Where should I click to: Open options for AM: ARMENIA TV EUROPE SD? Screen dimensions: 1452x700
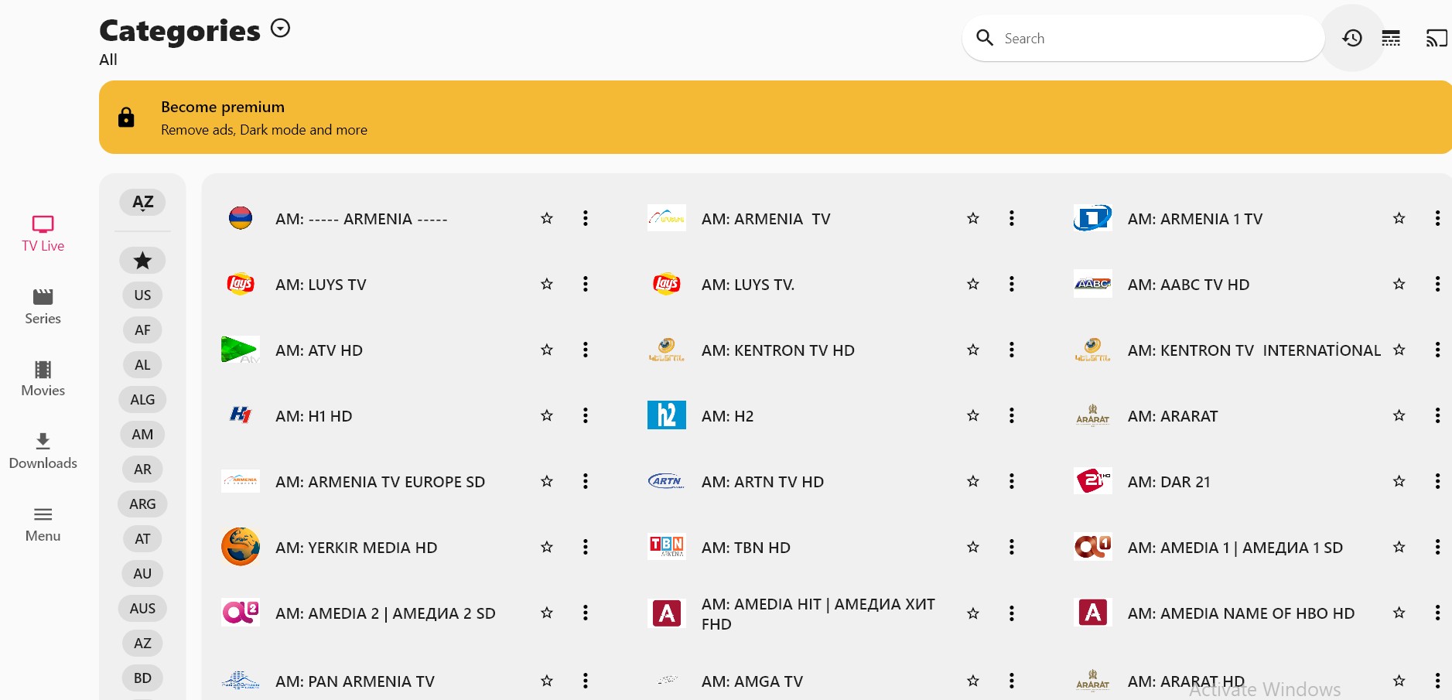[586, 481]
